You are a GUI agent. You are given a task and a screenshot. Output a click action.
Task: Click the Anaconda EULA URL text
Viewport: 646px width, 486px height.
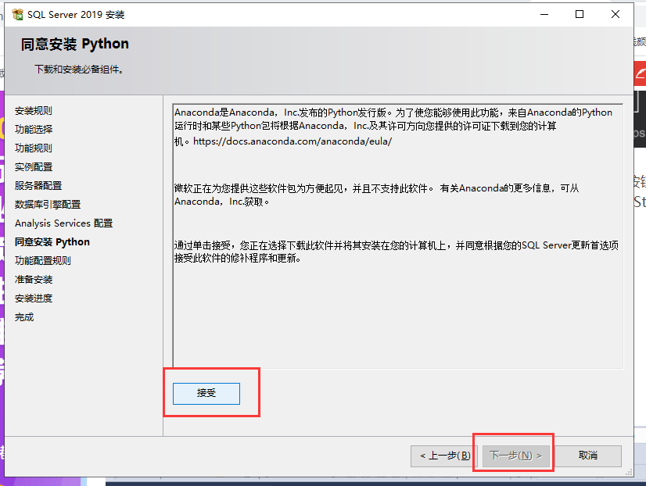[x=292, y=141]
